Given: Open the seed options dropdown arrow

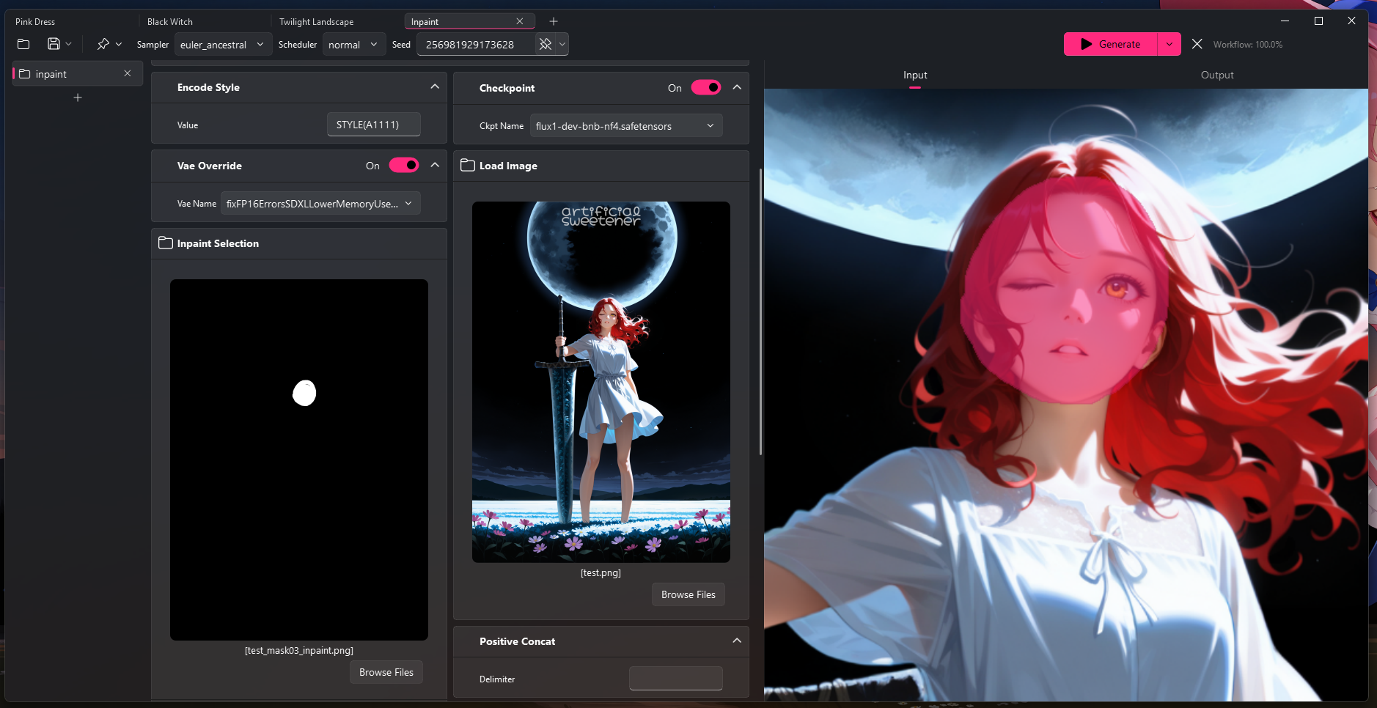Looking at the screenshot, I should point(562,45).
